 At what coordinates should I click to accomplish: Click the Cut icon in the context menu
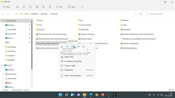coord(62,47)
